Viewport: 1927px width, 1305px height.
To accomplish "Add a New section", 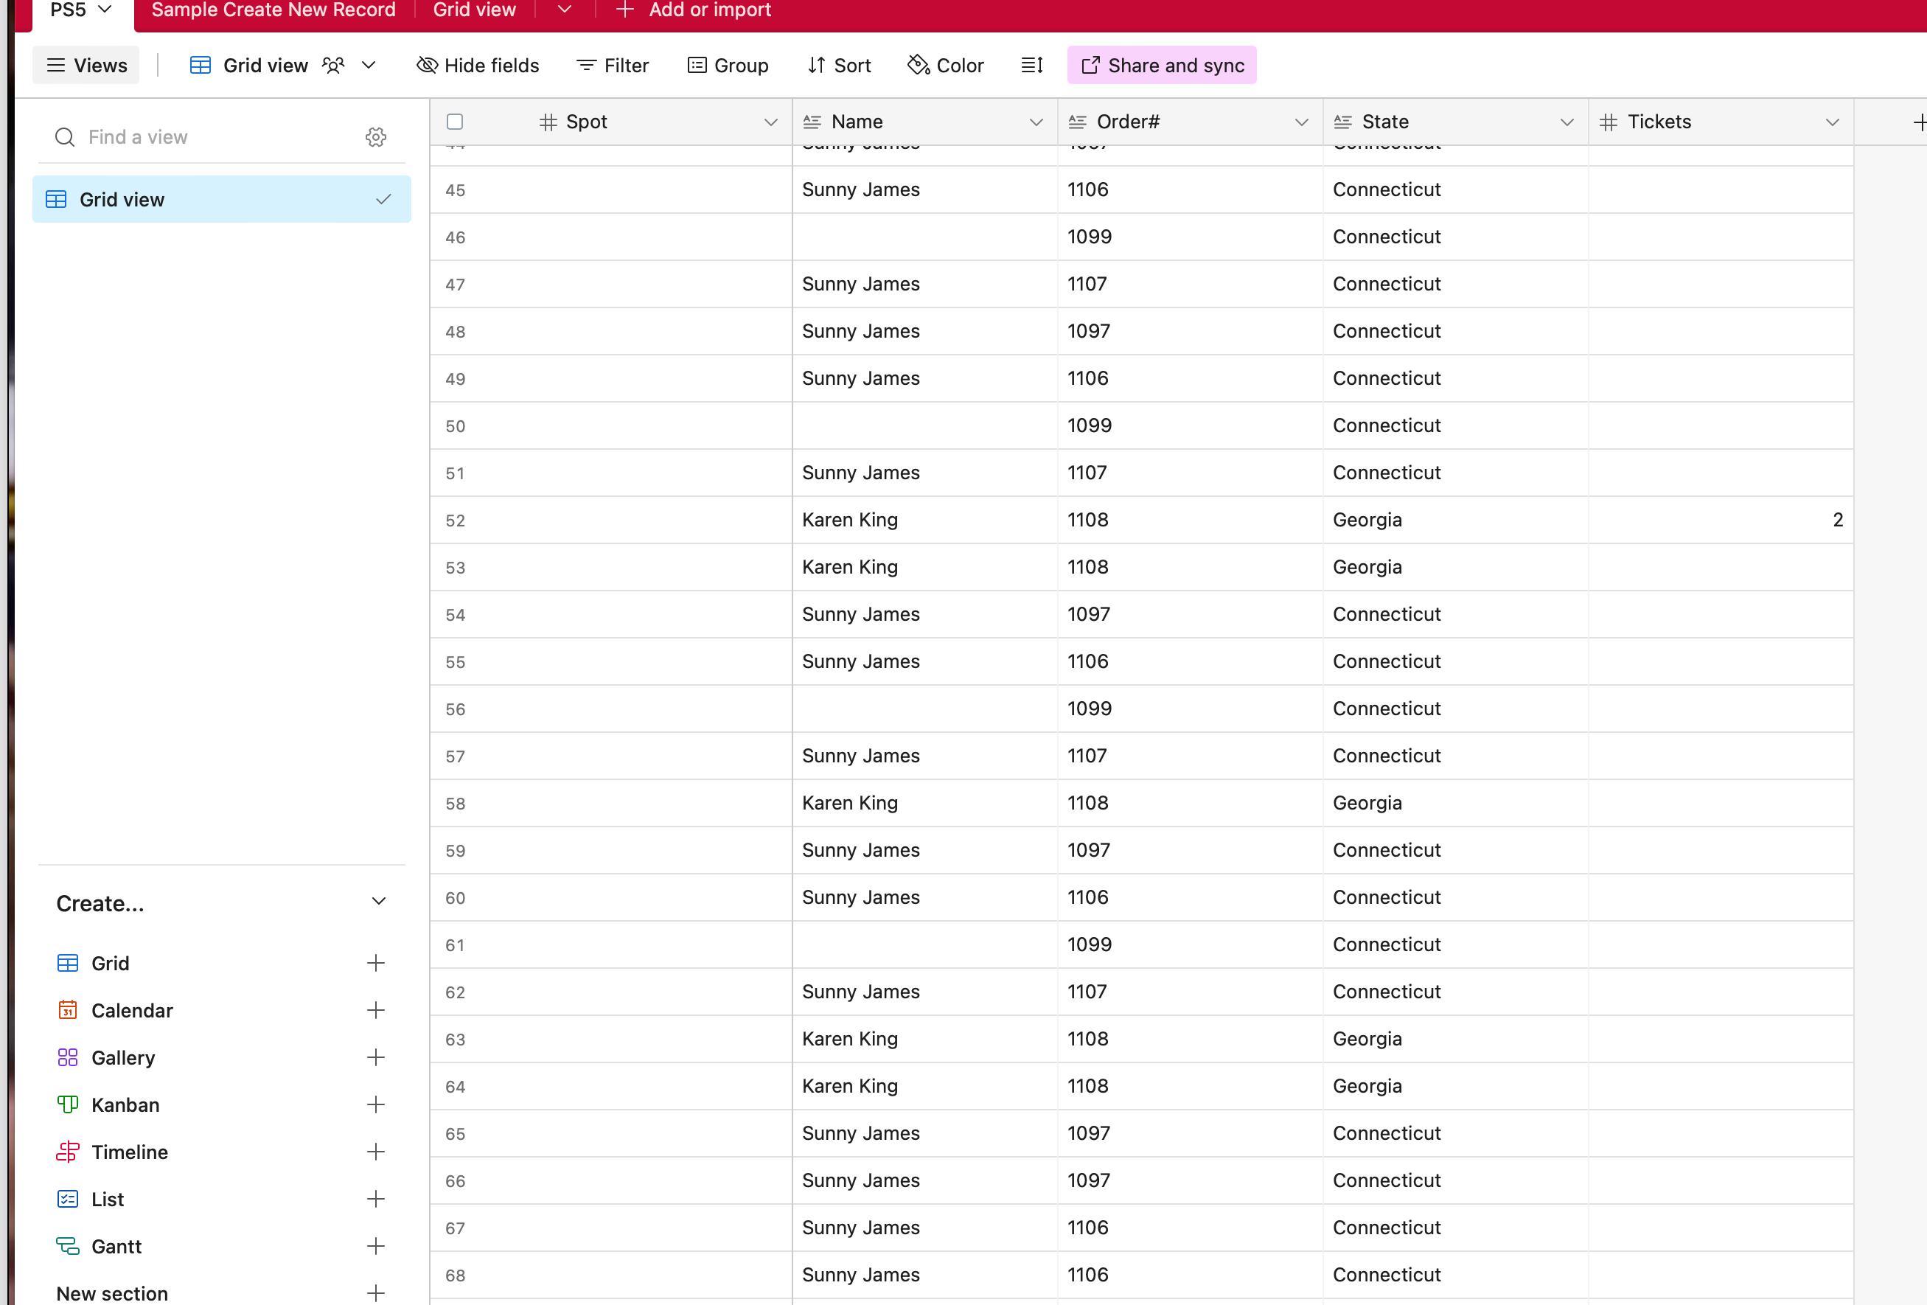I will (x=376, y=1293).
